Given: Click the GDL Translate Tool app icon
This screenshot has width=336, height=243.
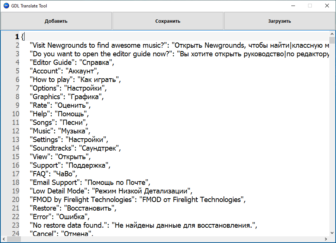Looking at the screenshot, I should pos(6,6).
